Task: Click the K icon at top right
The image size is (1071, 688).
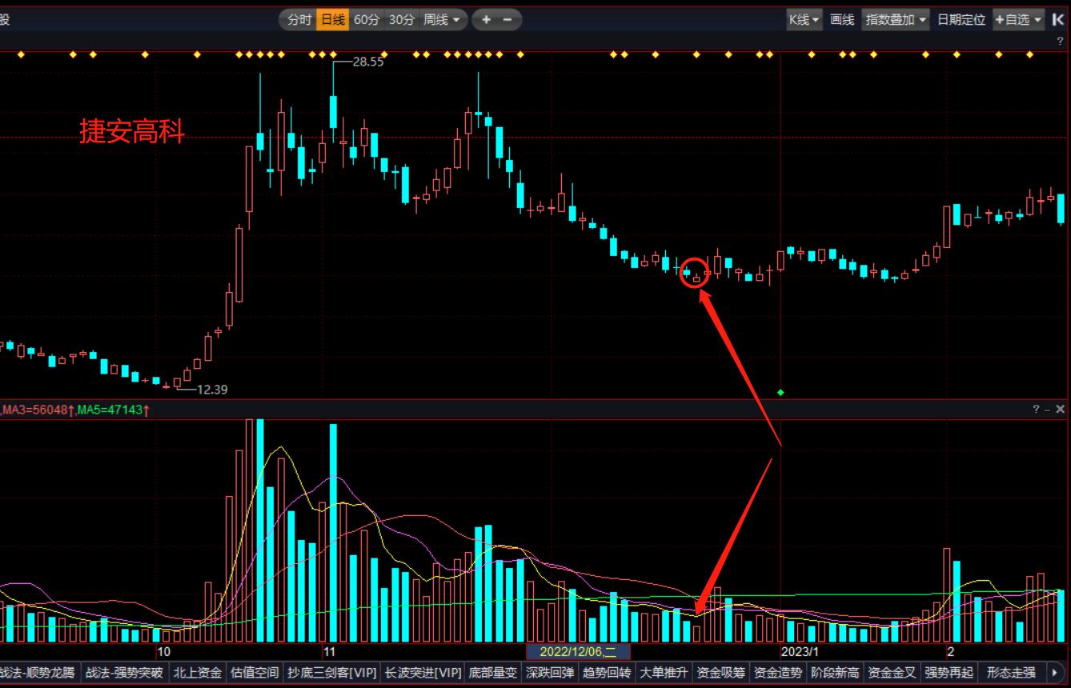Action: pyautogui.click(x=1058, y=20)
